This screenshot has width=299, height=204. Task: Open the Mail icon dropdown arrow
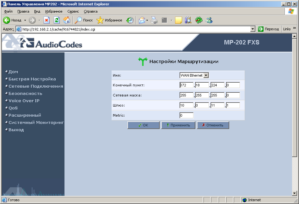click(x=147, y=20)
